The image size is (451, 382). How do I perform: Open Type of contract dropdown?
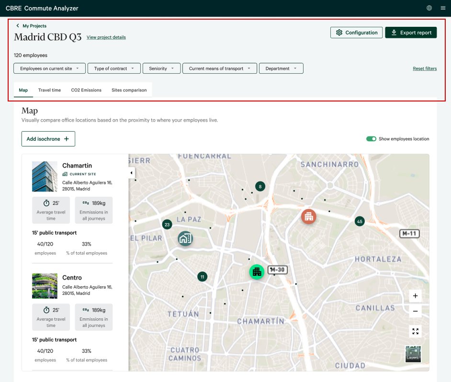pos(114,68)
